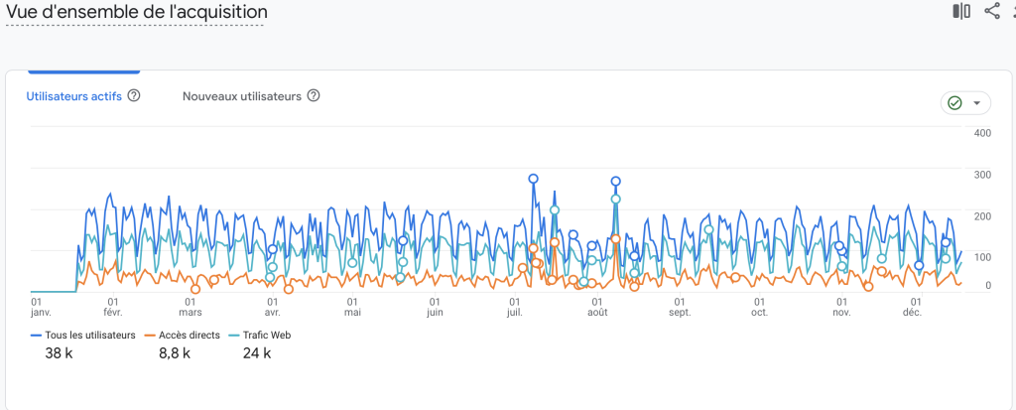Screen dimensions: 1016x410
Task: Click the blue Tous les utilisateurs color swatch
Action: point(36,336)
